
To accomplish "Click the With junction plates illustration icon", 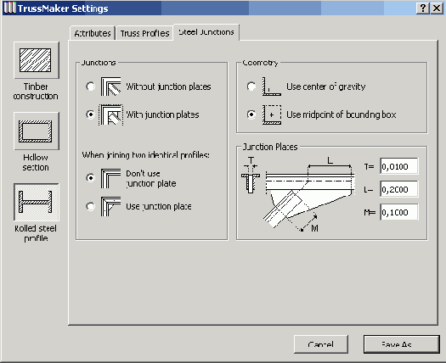I will point(111,114).
